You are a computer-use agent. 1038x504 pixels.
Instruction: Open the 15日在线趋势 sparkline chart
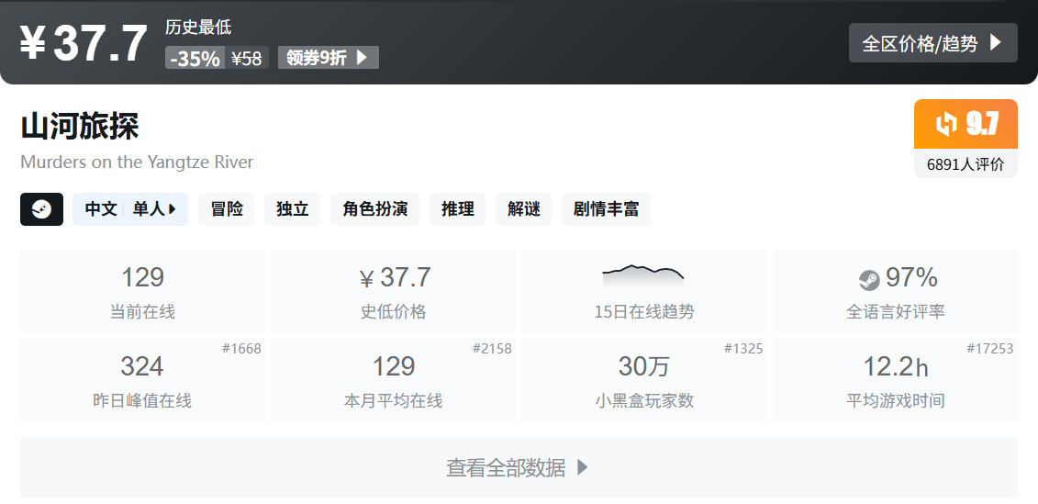pos(643,275)
